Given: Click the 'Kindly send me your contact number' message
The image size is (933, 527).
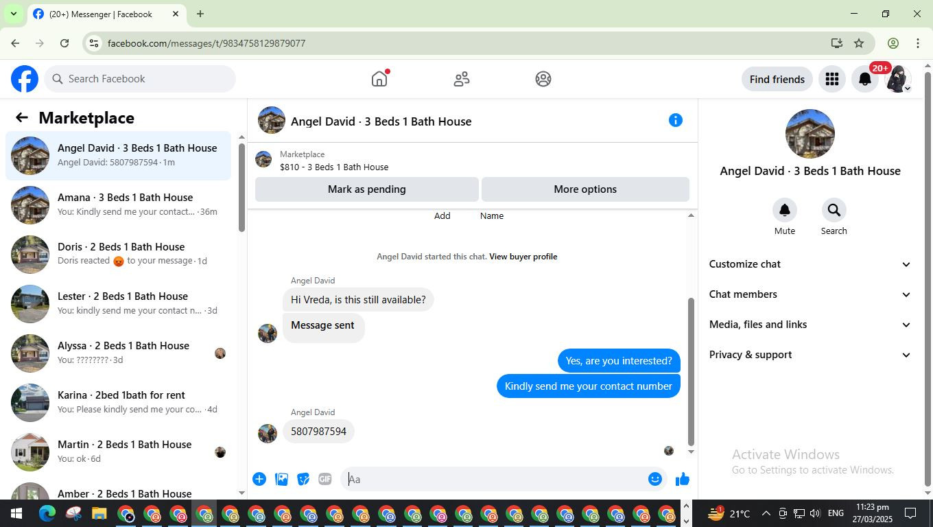Looking at the screenshot, I should (x=589, y=386).
